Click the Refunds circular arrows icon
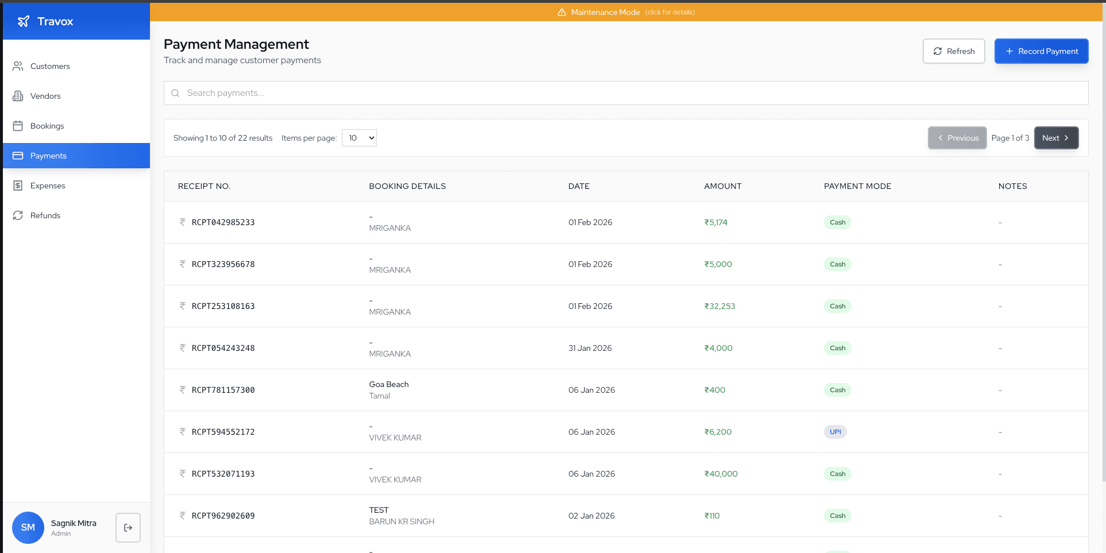This screenshot has width=1106, height=553. tap(18, 215)
